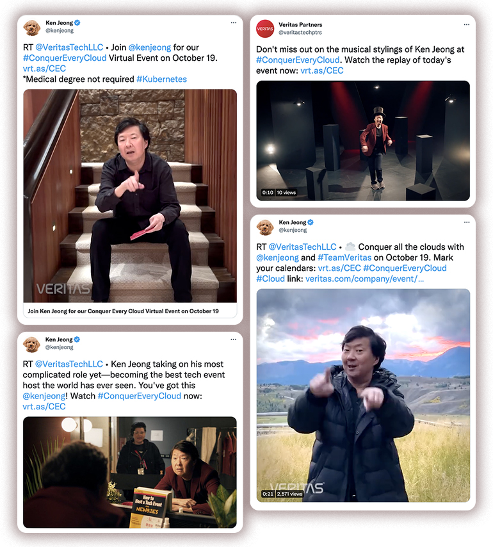The width and height of the screenshot is (493, 547).
Task: Click the red Veritas Partners logo avatar
Action: [x=265, y=29]
